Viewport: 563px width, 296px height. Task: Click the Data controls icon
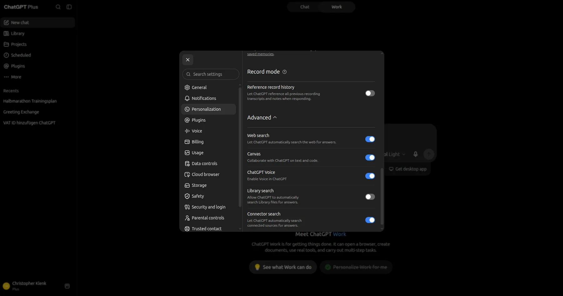(x=187, y=164)
